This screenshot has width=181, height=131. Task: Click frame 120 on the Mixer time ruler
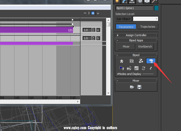click(x=73, y=98)
